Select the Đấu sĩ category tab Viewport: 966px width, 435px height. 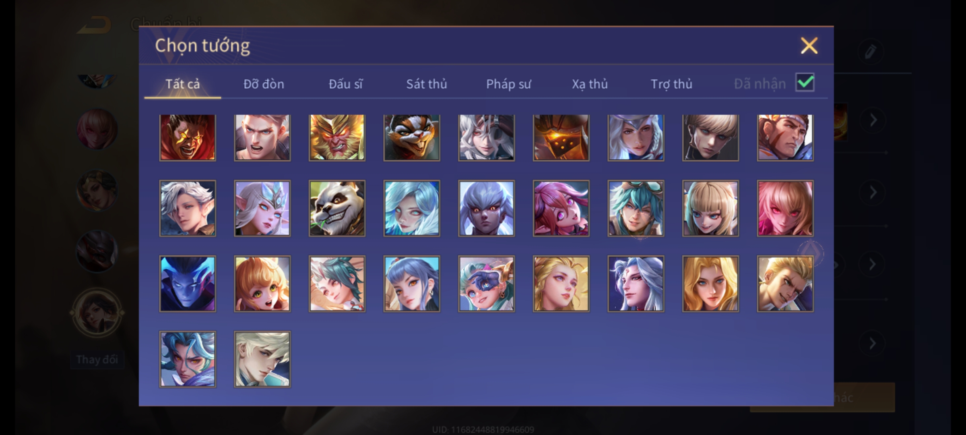(345, 84)
